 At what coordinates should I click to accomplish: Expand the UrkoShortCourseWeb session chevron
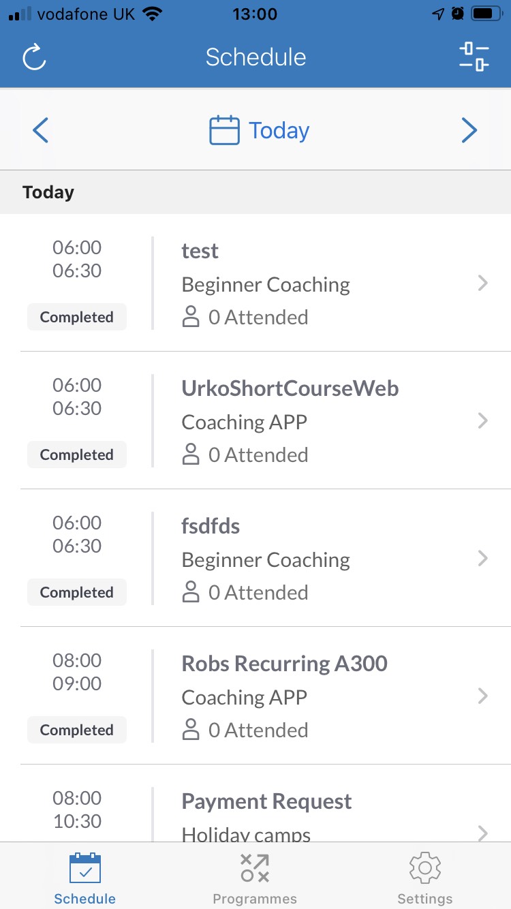483,421
